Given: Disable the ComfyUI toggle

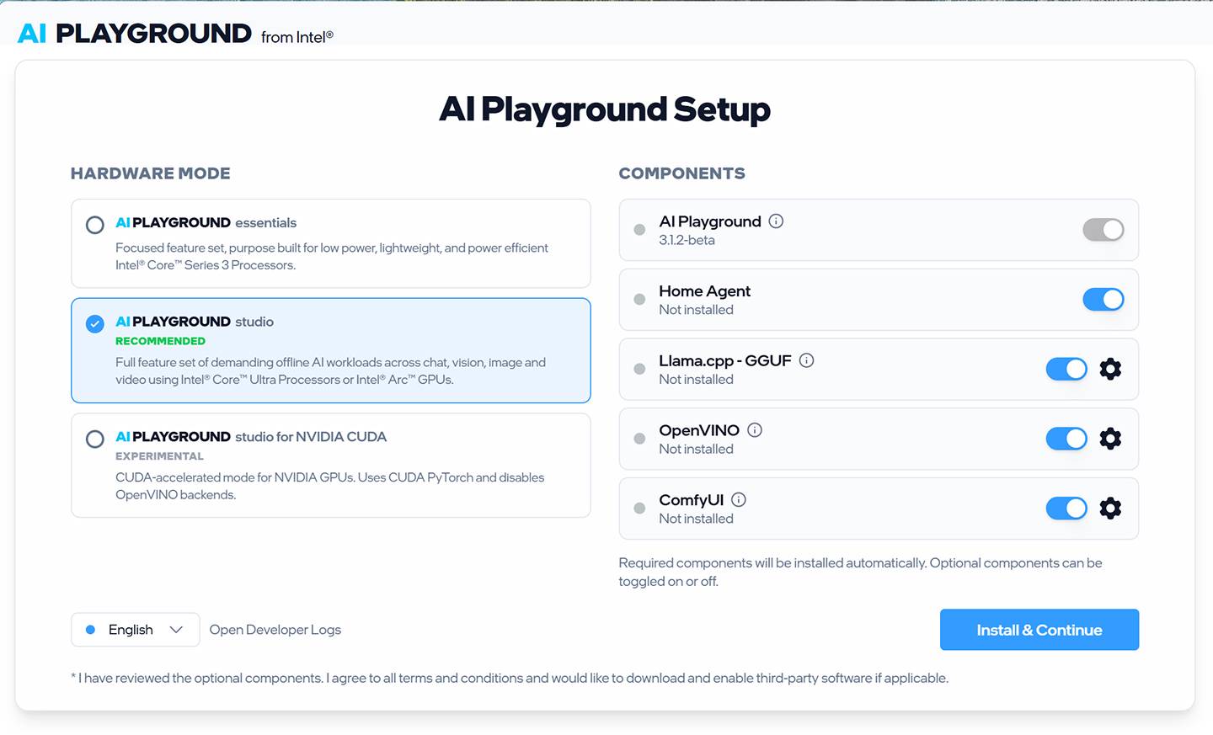Looking at the screenshot, I should 1066,509.
